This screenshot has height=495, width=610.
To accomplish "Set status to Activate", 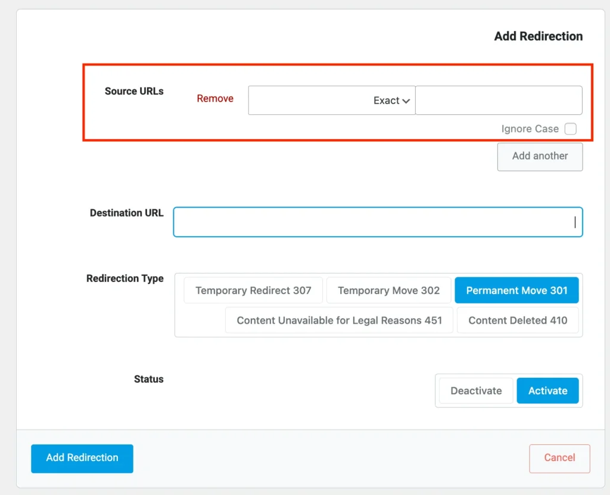I will point(548,390).
